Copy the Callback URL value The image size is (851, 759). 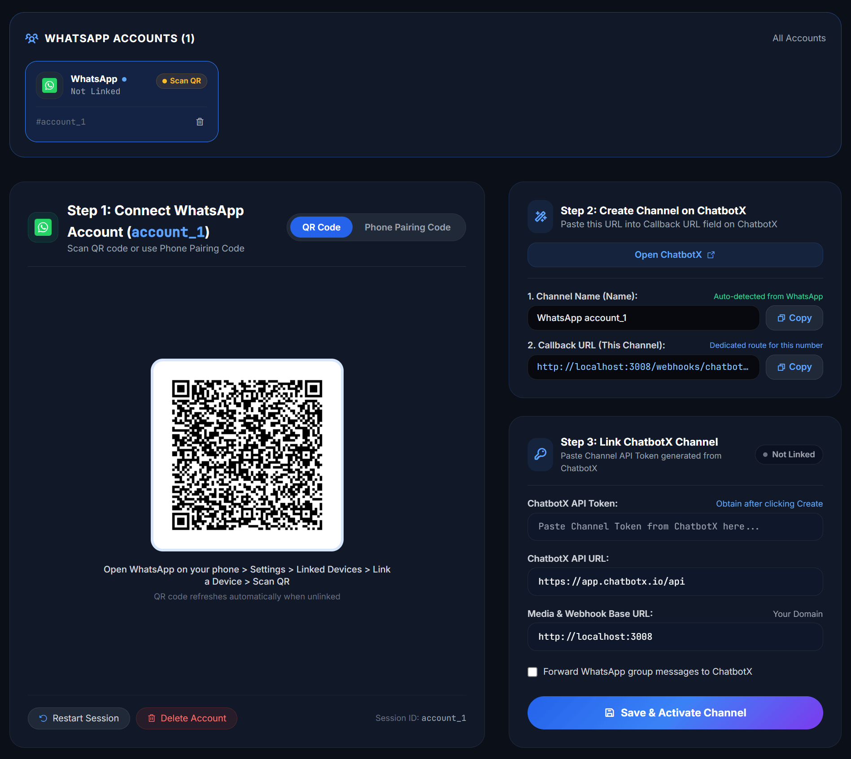[794, 367]
